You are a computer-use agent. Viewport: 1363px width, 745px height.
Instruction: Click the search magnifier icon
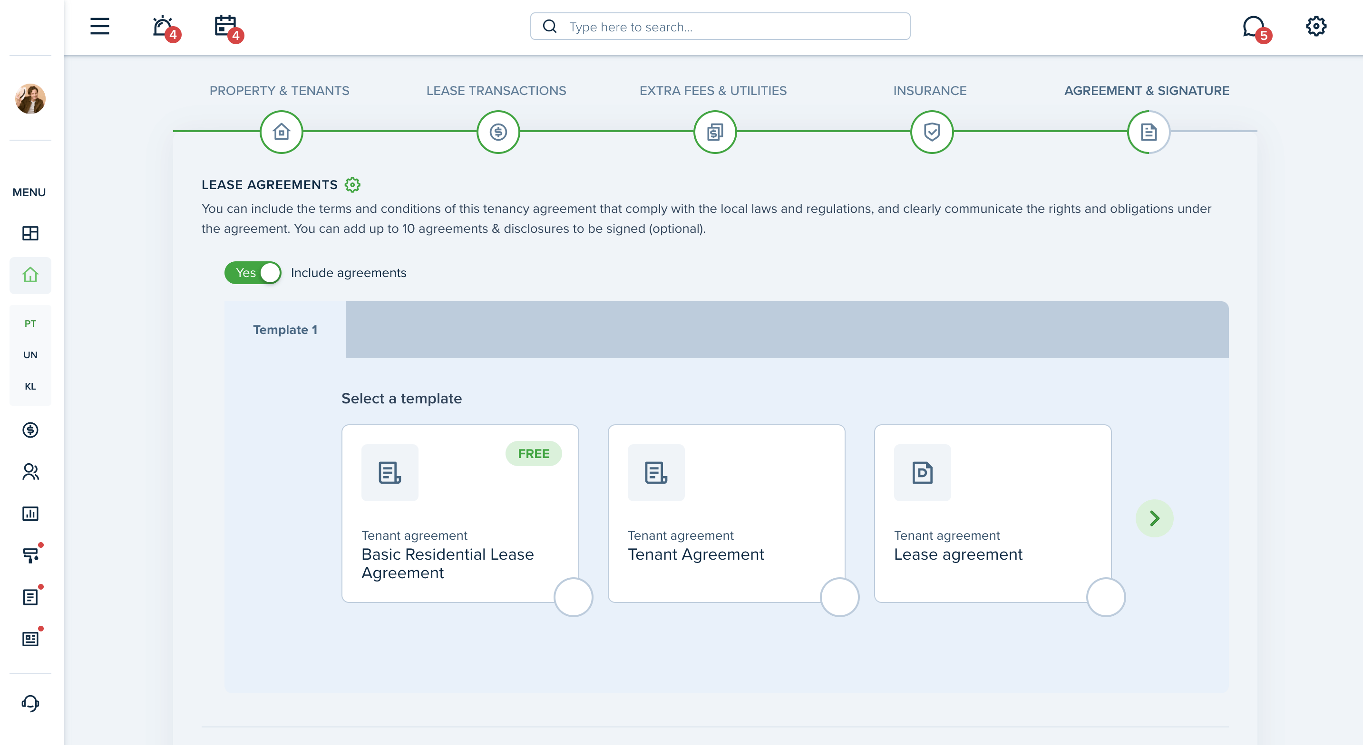click(x=550, y=27)
